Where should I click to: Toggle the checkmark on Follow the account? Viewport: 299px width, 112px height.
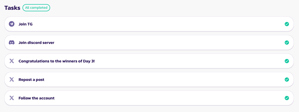click(x=287, y=98)
